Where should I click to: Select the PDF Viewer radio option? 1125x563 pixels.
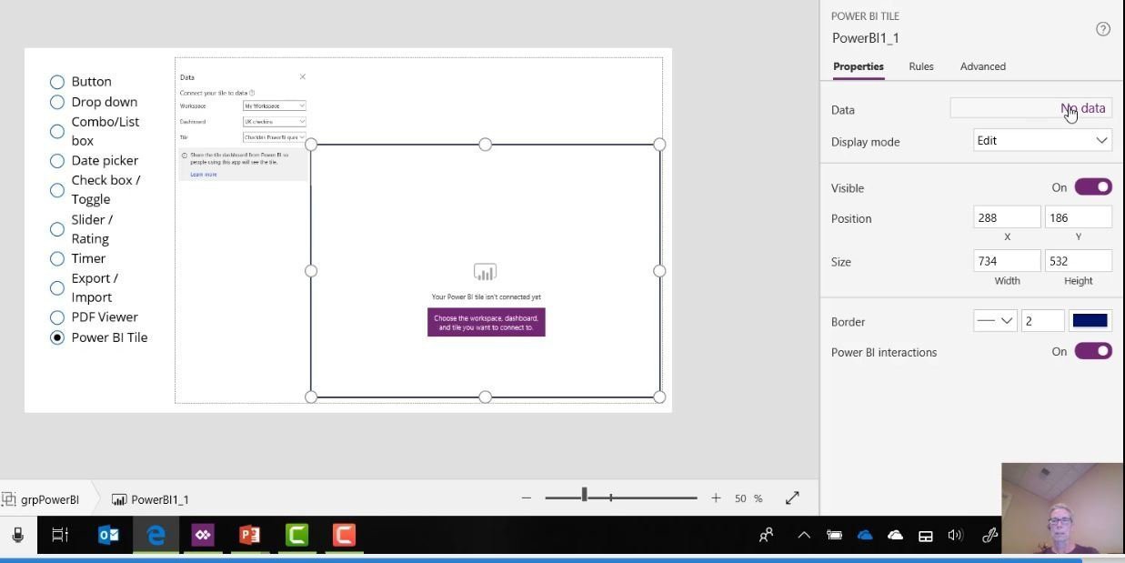(57, 317)
